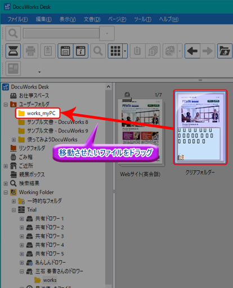Open the ファイル(F) menu
The image size is (233, 288).
coord(17,19)
